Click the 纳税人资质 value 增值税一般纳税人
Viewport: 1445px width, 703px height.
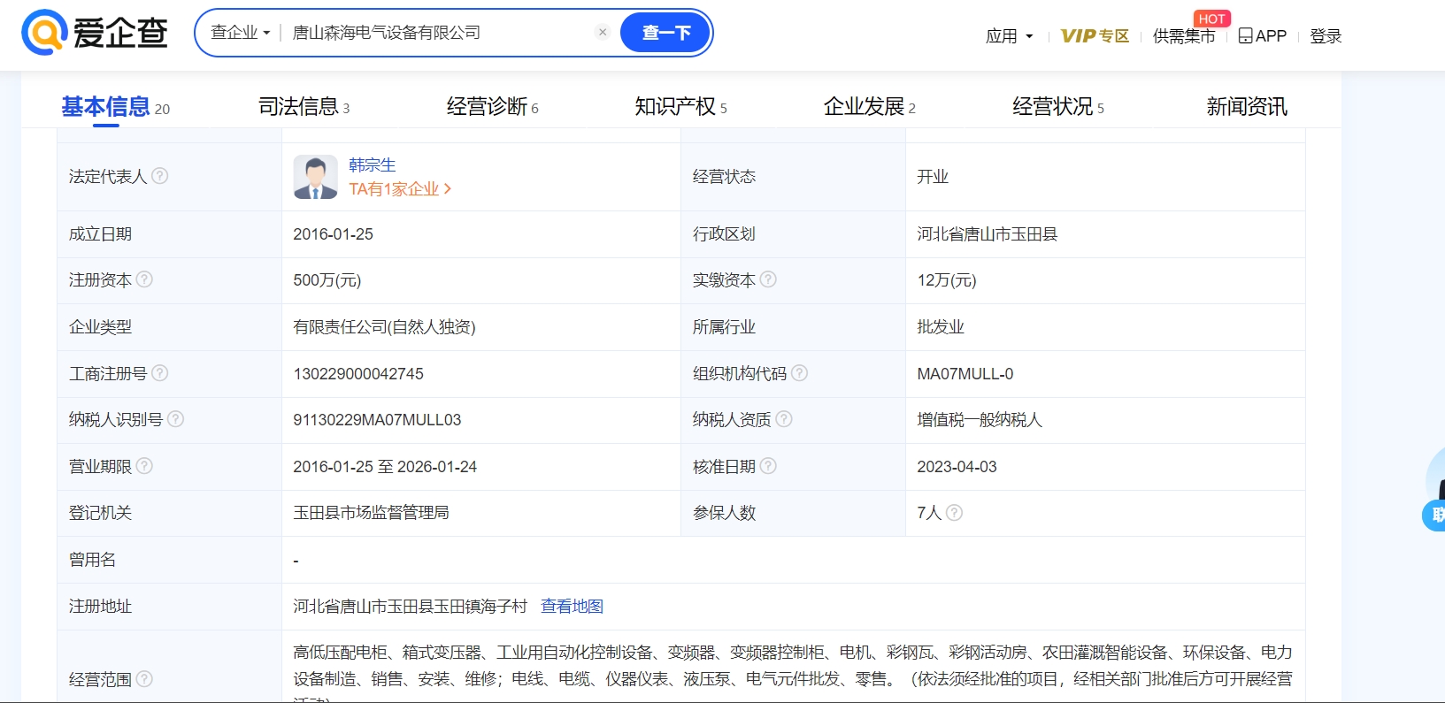tap(980, 420)
